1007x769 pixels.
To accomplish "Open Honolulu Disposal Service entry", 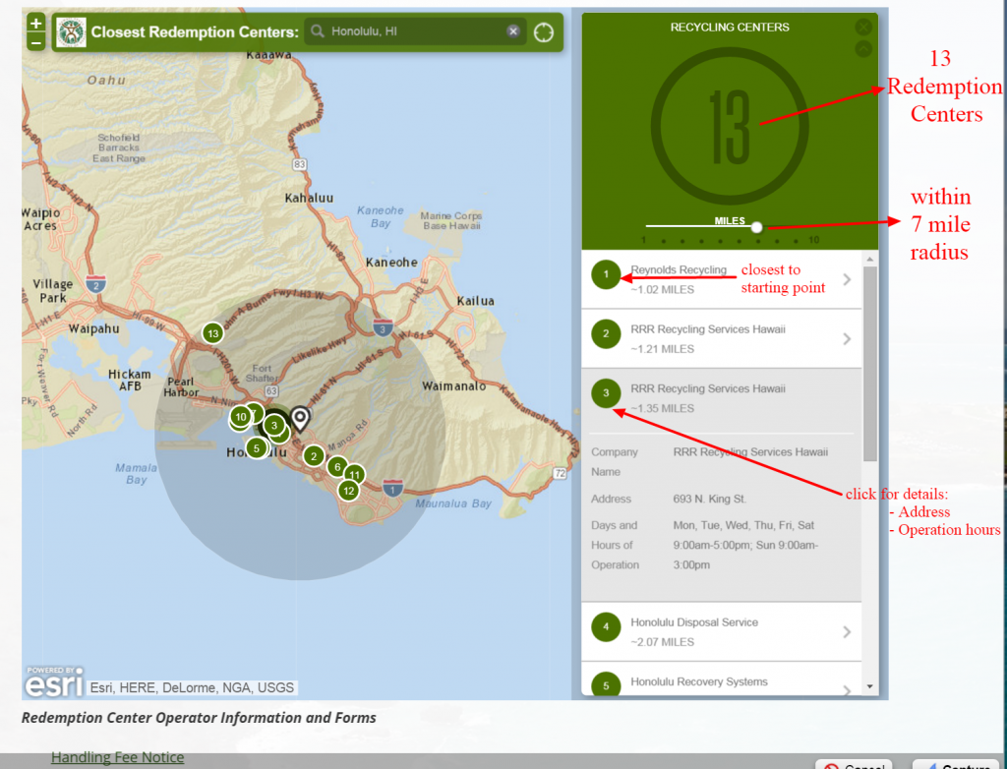I will tap(721, 631).
